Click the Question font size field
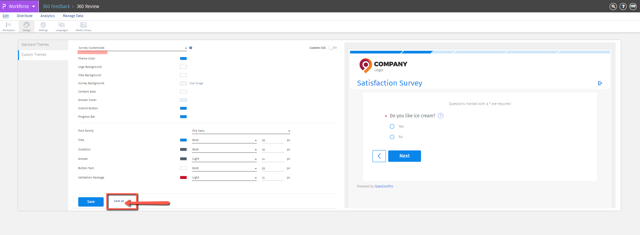Image resolution: width=640 pixels, height=235 pixels. click(273, 150)
